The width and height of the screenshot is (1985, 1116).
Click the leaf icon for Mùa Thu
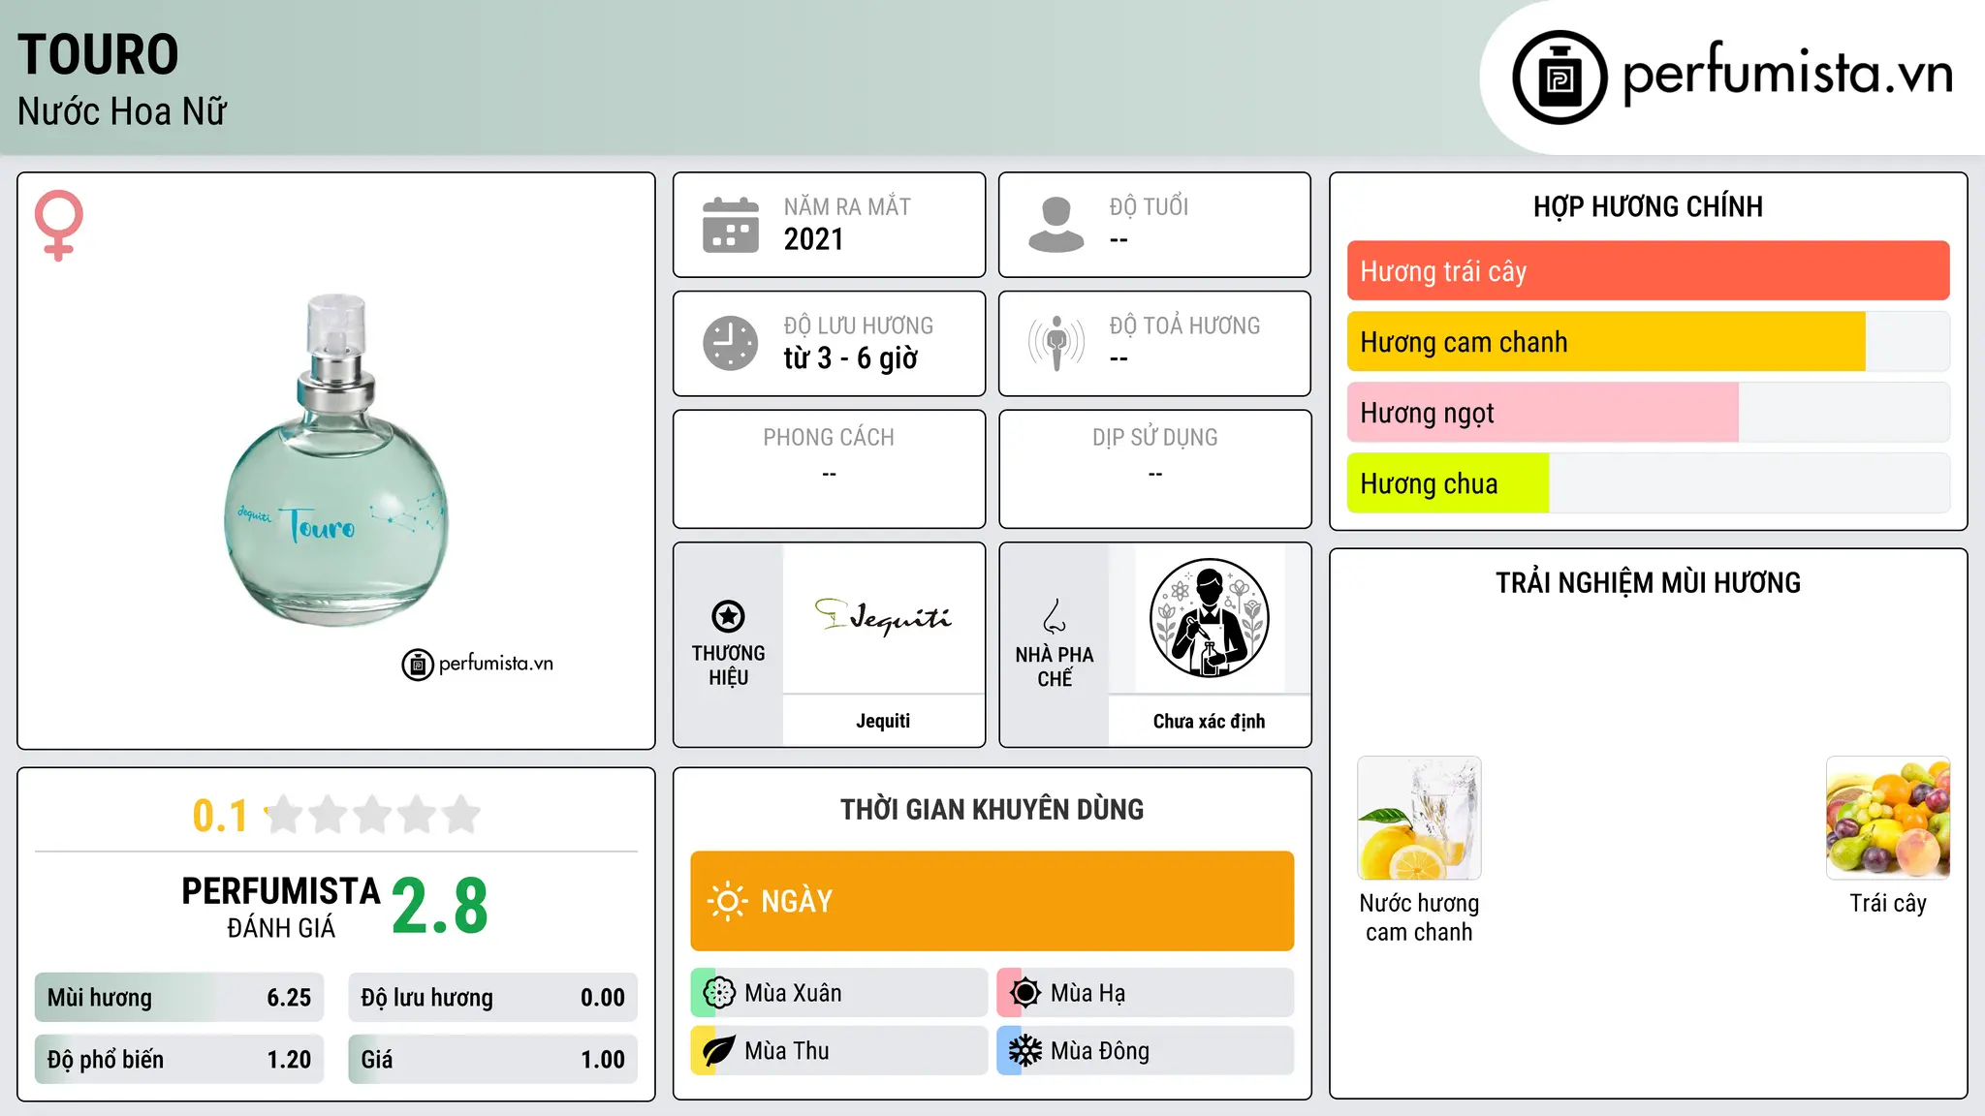click(719, 1051)
